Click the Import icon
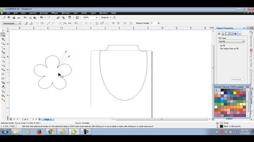 click(x=58, y=17)
